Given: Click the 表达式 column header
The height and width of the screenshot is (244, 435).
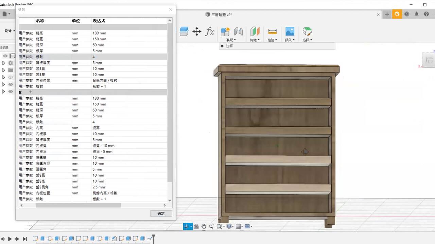Looking at the screenshot, I should (99, 21).
